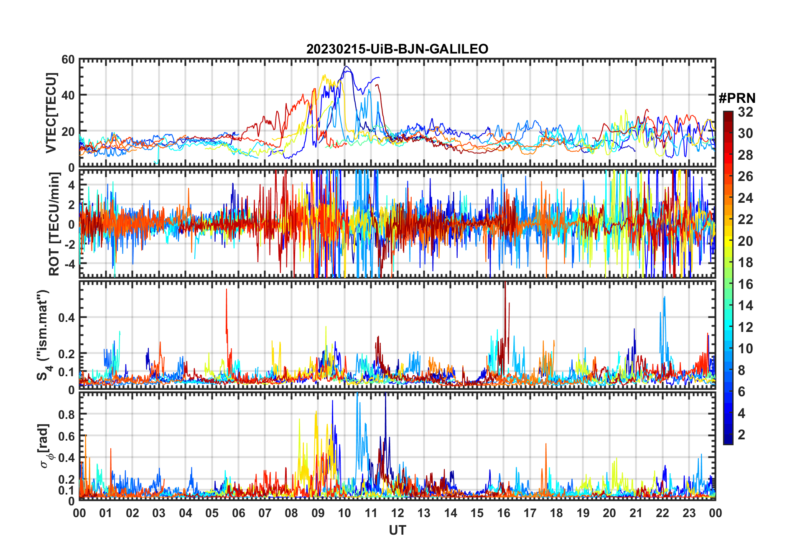Click the colorbar tick label 14
Viewport: 795px width, 556px height.
(745, 306)
